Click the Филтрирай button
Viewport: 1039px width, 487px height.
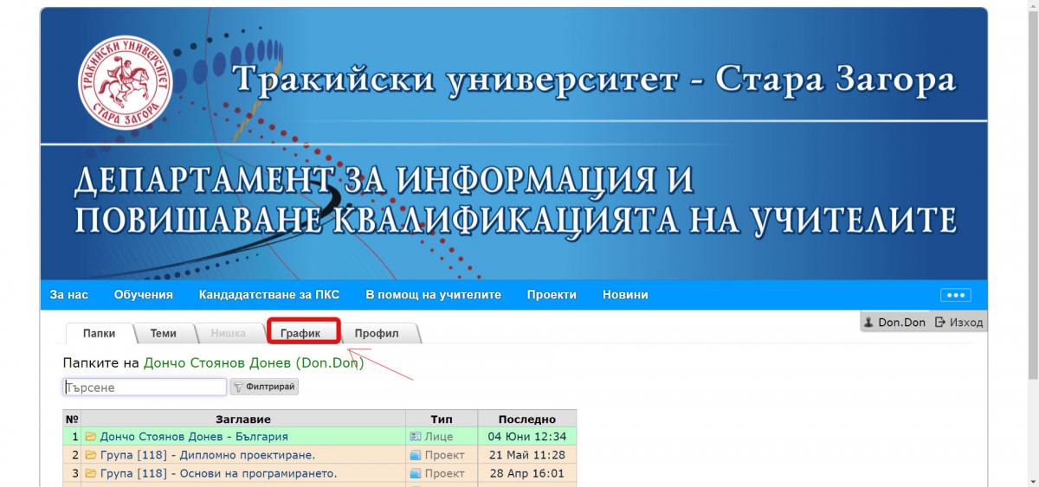tap(264, 388)
